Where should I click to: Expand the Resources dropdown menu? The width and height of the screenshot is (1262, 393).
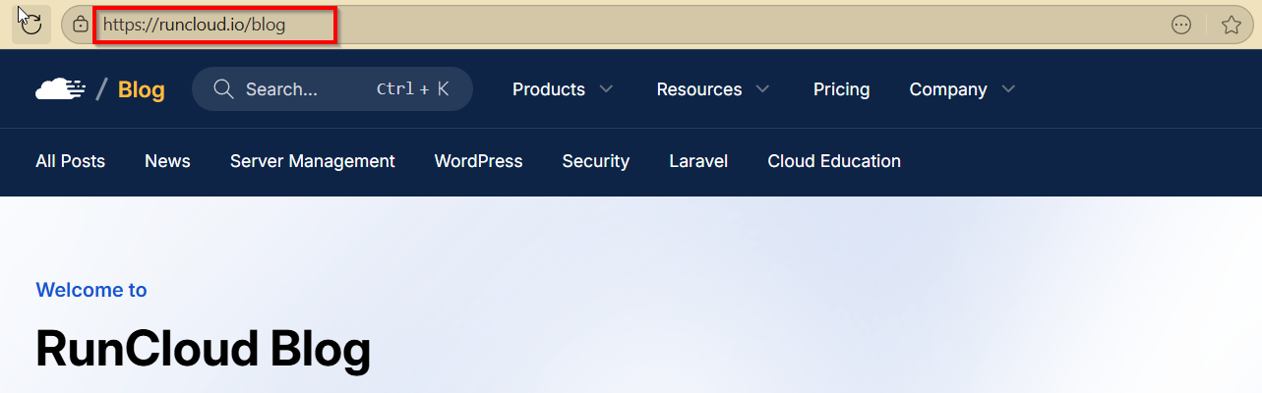[713, 89]
